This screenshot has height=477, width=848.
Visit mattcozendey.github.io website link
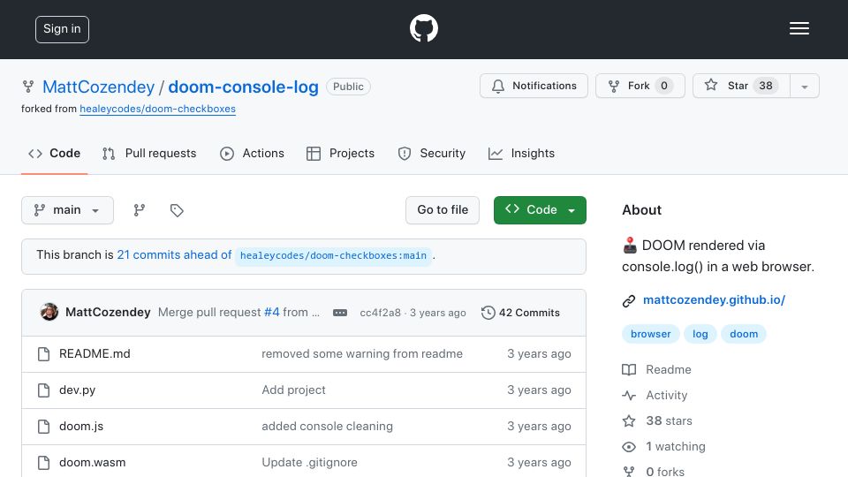pyautogui.click(x=714, y=300)
